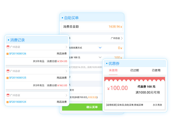Expand the 100 元 voucher dropdown arrow
Image resolution: width=171 pixels, height=124 pixels.
100,57
